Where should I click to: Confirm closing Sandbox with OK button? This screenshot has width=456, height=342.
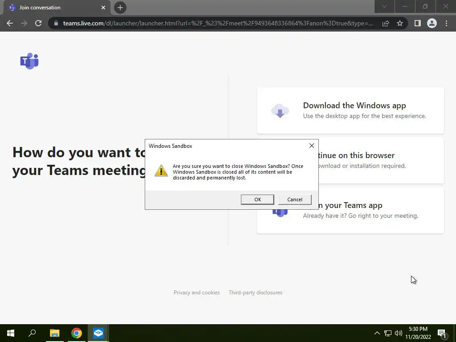(257, 199)
